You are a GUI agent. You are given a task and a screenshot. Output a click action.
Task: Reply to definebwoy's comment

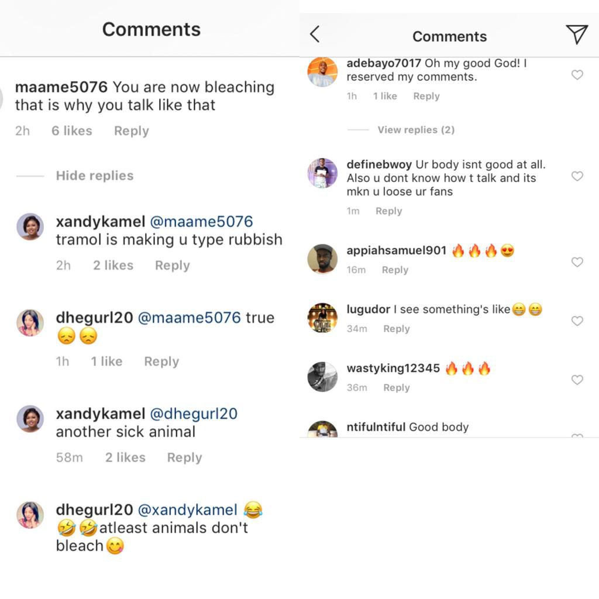(388, 211)
